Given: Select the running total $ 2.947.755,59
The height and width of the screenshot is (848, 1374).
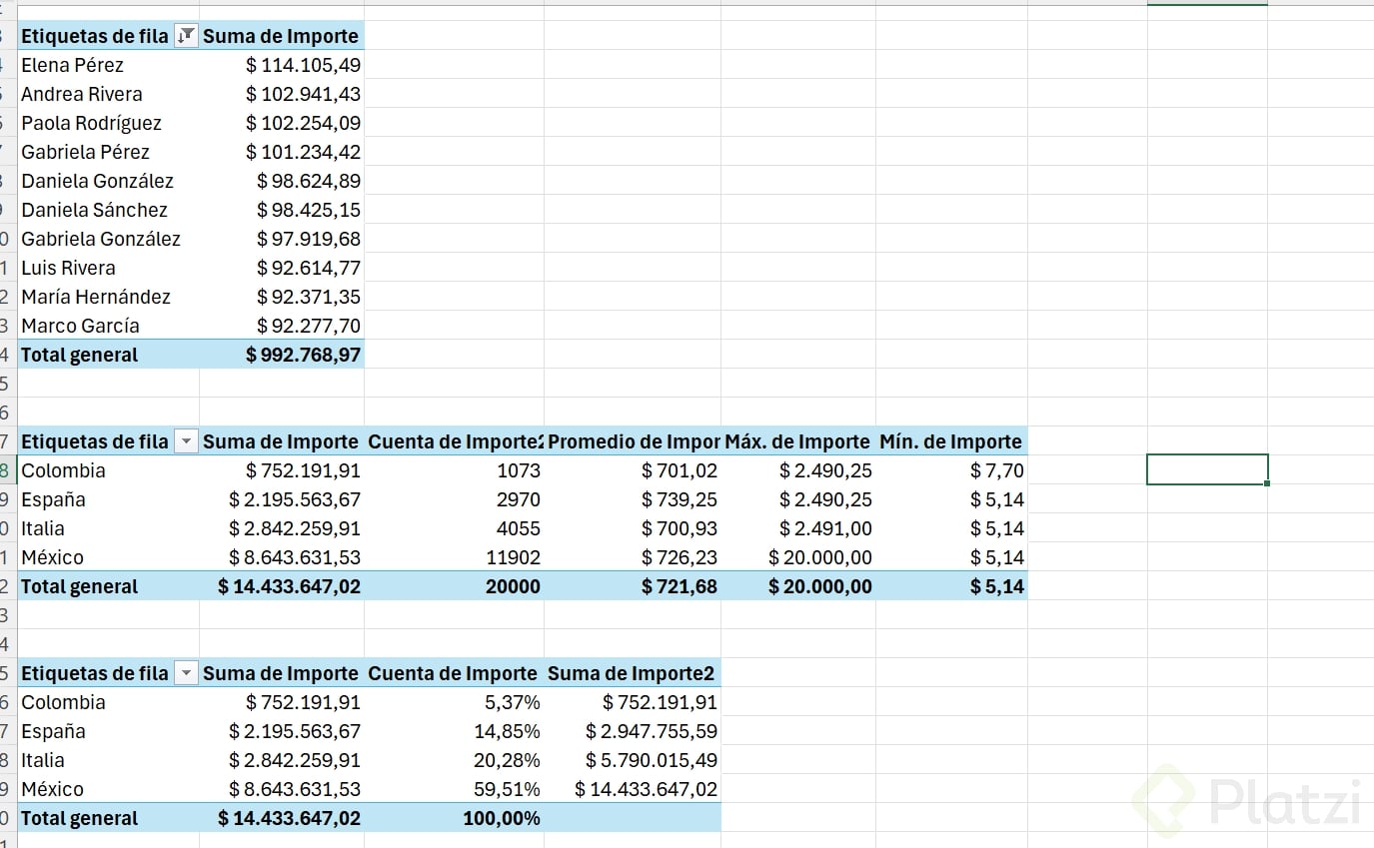Looking at the screenshot, I should [x=652, y=731].
